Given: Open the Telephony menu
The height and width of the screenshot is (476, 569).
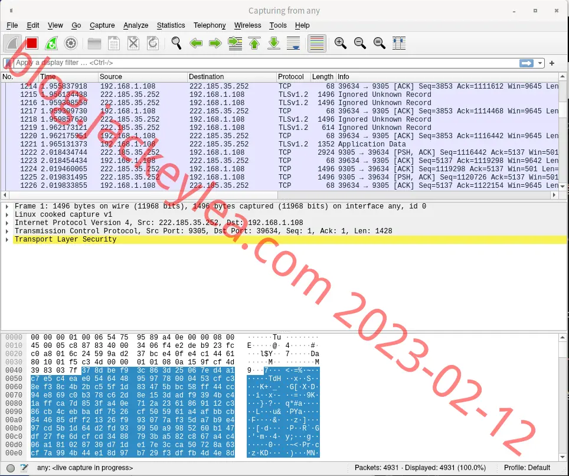Looking at the screenshot, I should [x=210, y=25].
